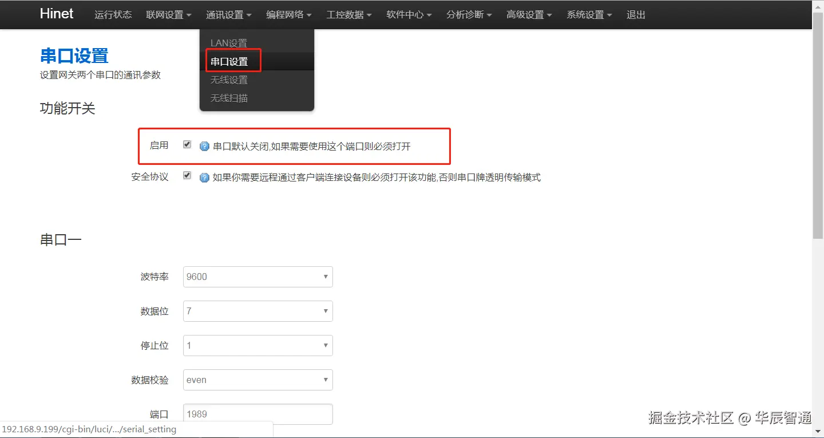Click the Hinet logo in top bar
Screen dimensions: 824x438
pyautogui.click(x=56, y=14)
